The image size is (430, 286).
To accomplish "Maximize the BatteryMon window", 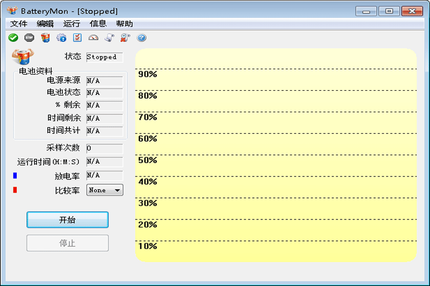I will click(x=389, y=11).
